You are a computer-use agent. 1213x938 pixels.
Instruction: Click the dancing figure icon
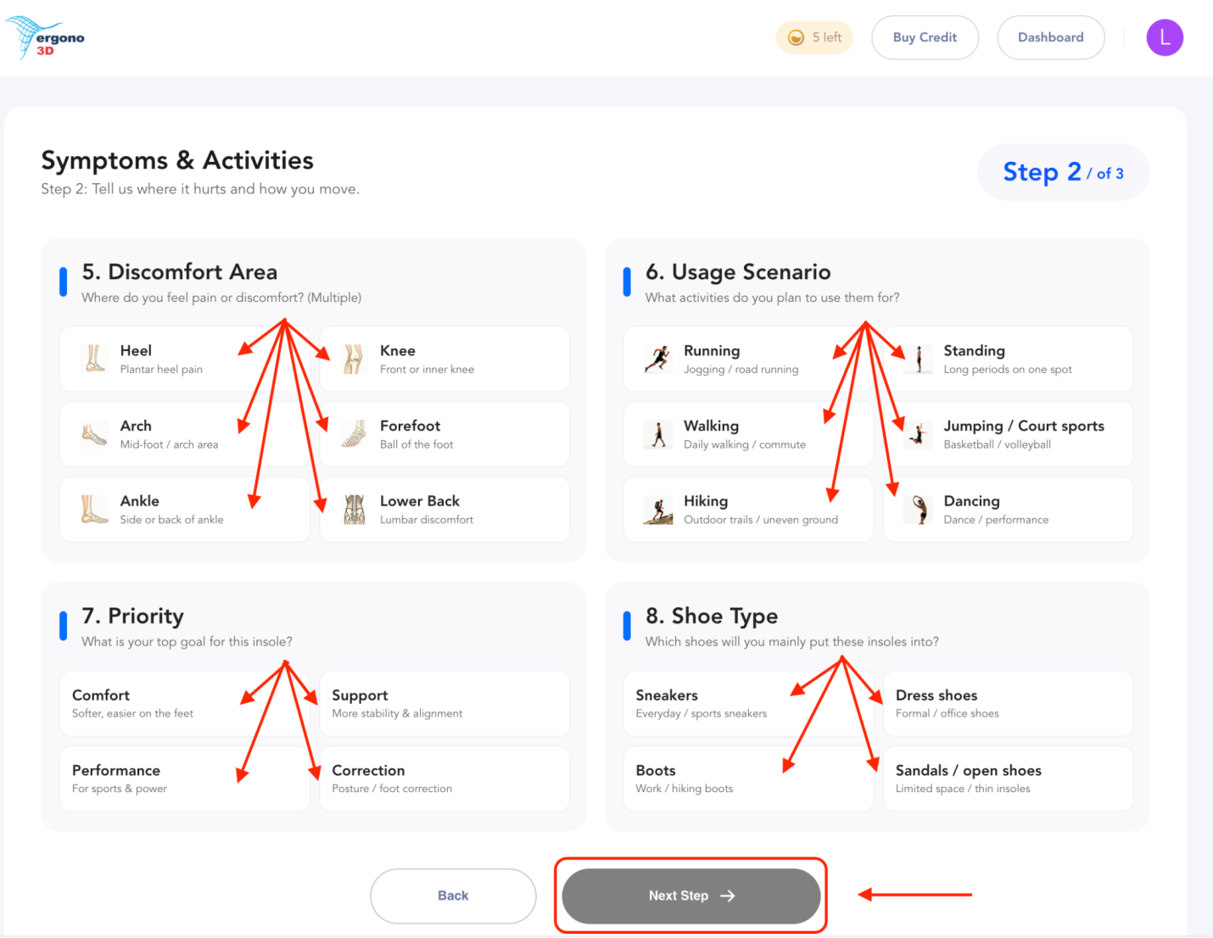918,509
